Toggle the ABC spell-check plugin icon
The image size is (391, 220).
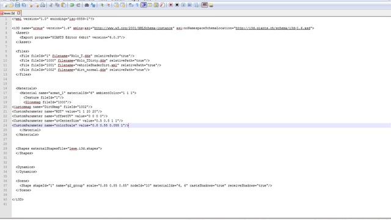(x=205, y=5)
